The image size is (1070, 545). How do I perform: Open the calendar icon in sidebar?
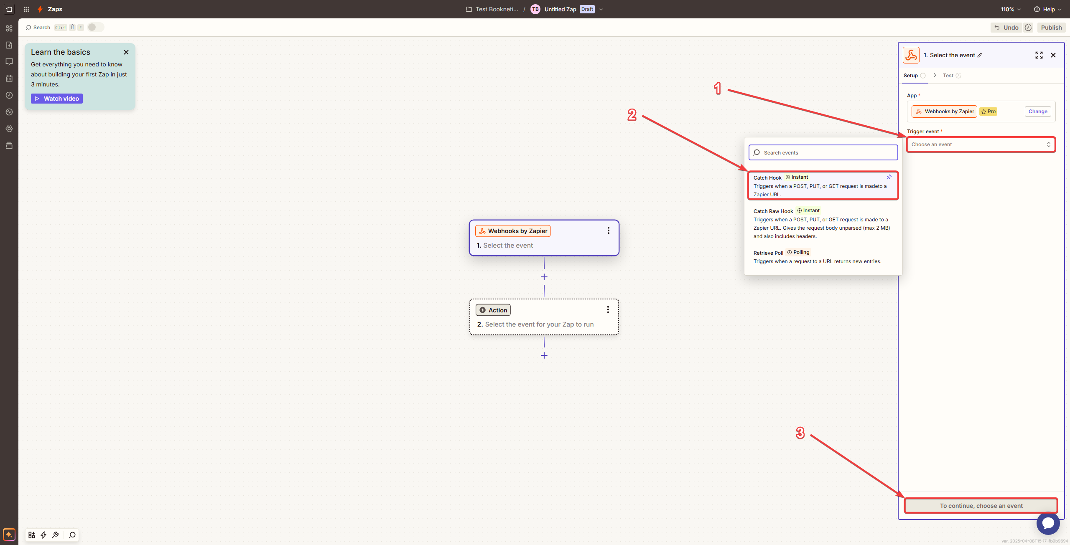tap(9, 79)
